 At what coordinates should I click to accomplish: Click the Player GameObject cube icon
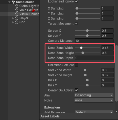point(17,18)
